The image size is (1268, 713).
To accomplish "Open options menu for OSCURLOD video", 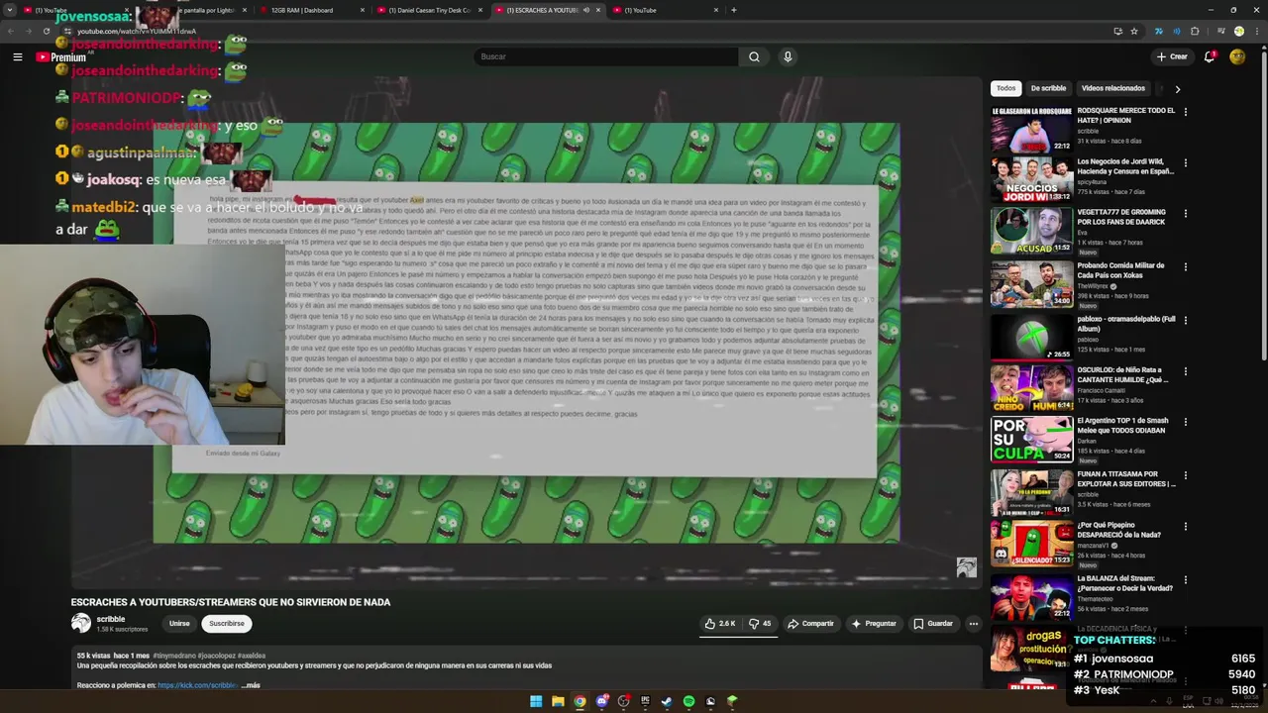I will coord(1185,372).
